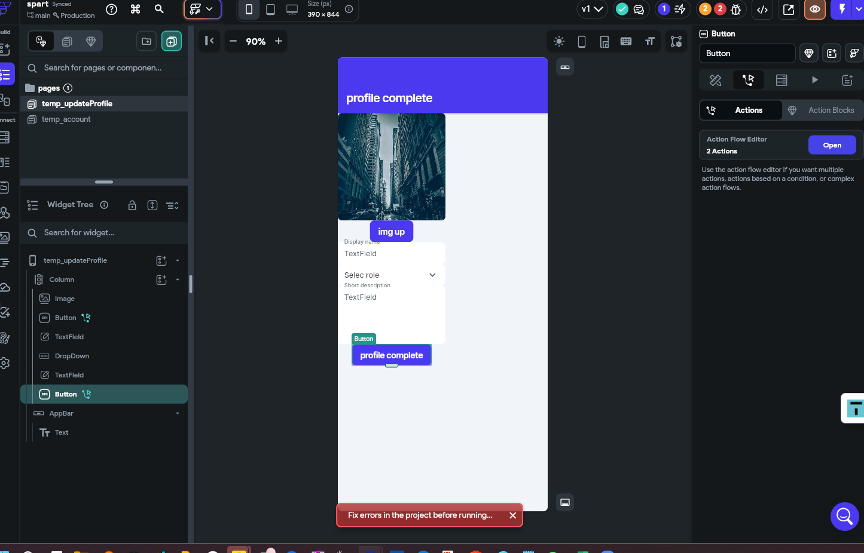This screenshot has width=864, height=553.
Task: Click diamond icon beside Button name
Action: (809, 53)
